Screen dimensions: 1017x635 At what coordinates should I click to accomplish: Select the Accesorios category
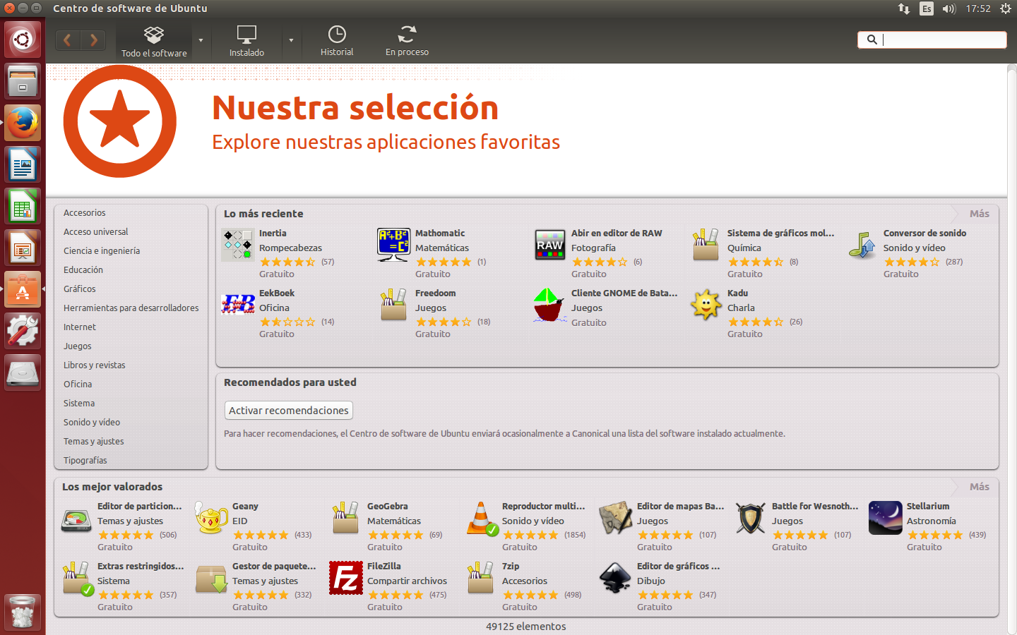(85, 212)
